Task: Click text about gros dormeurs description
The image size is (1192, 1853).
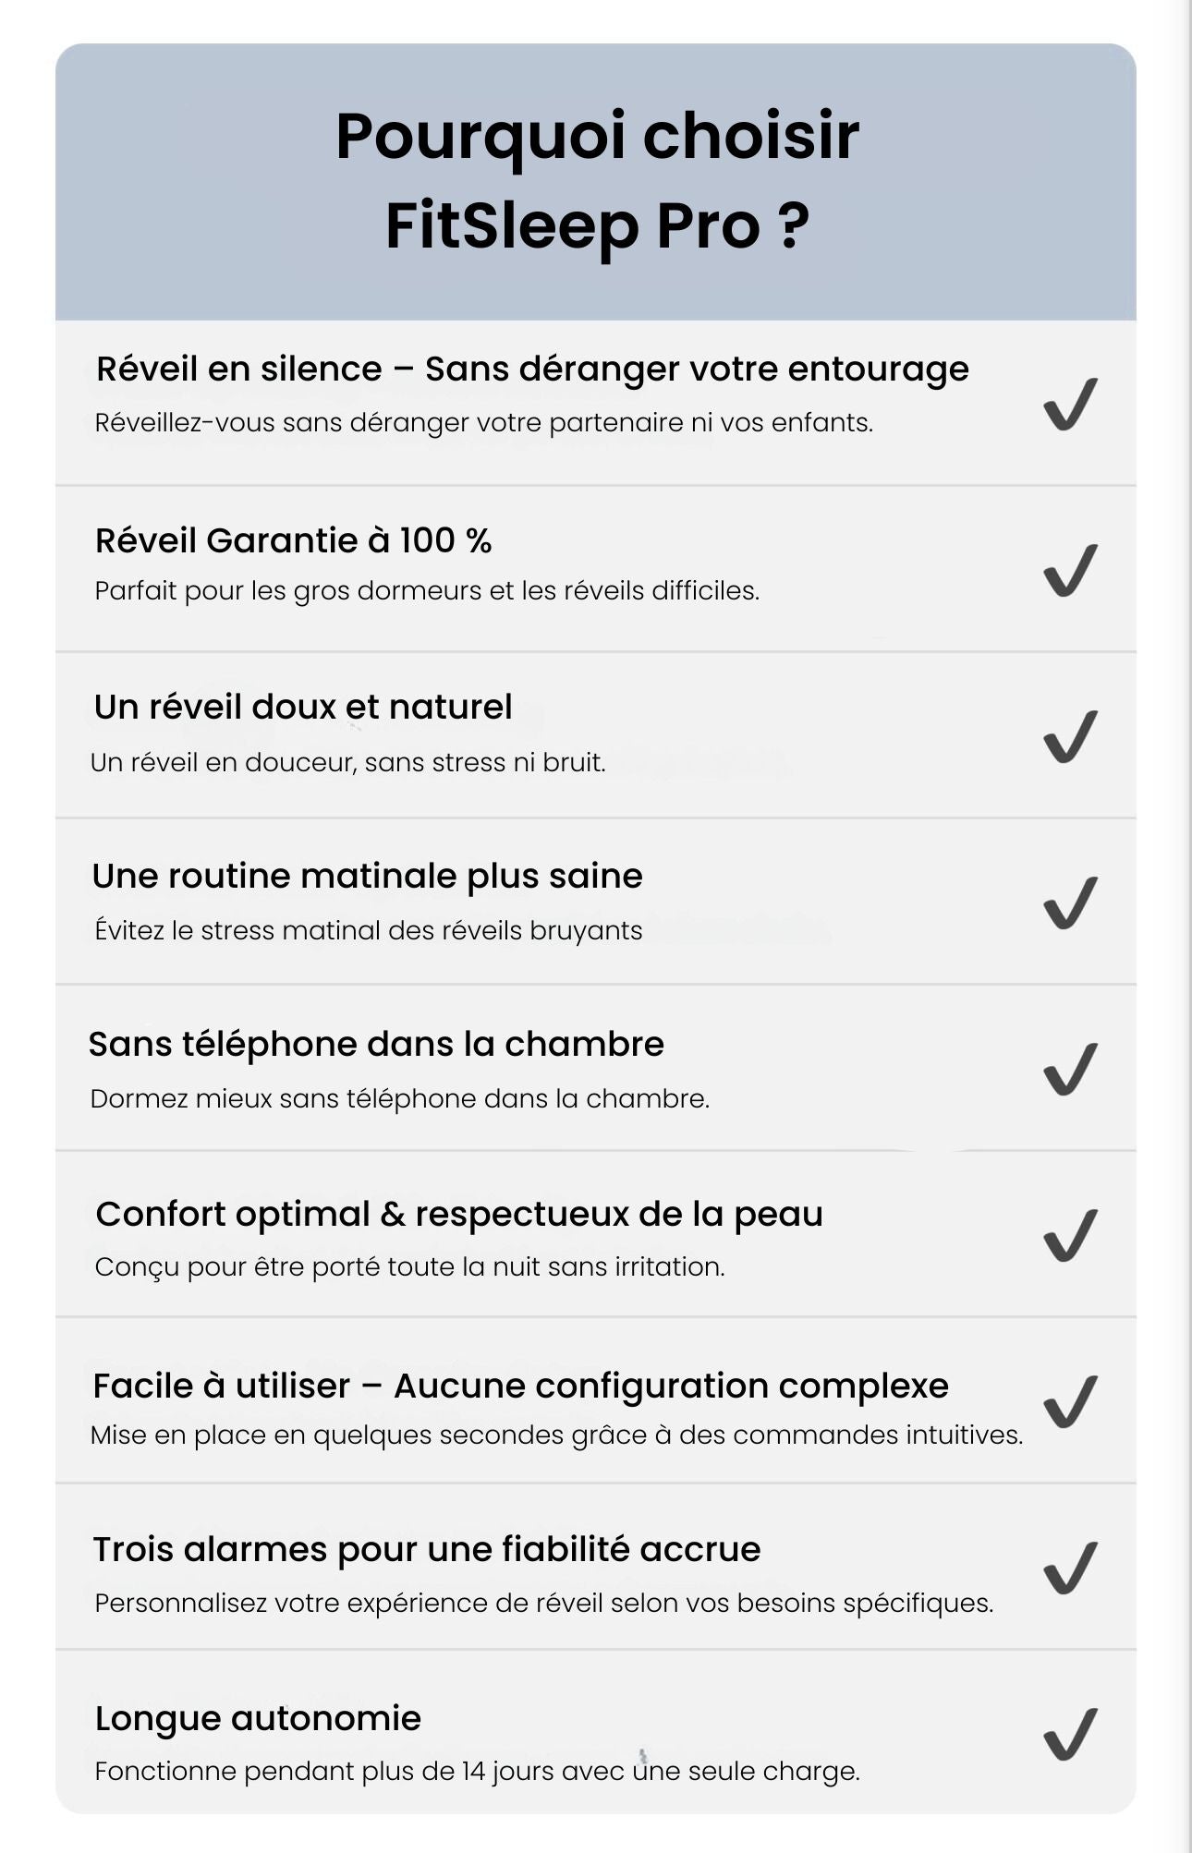Action: 427,591
